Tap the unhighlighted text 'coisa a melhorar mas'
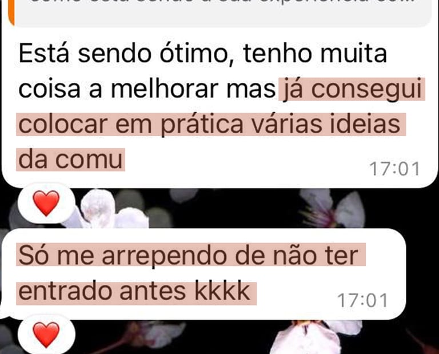 147,90
